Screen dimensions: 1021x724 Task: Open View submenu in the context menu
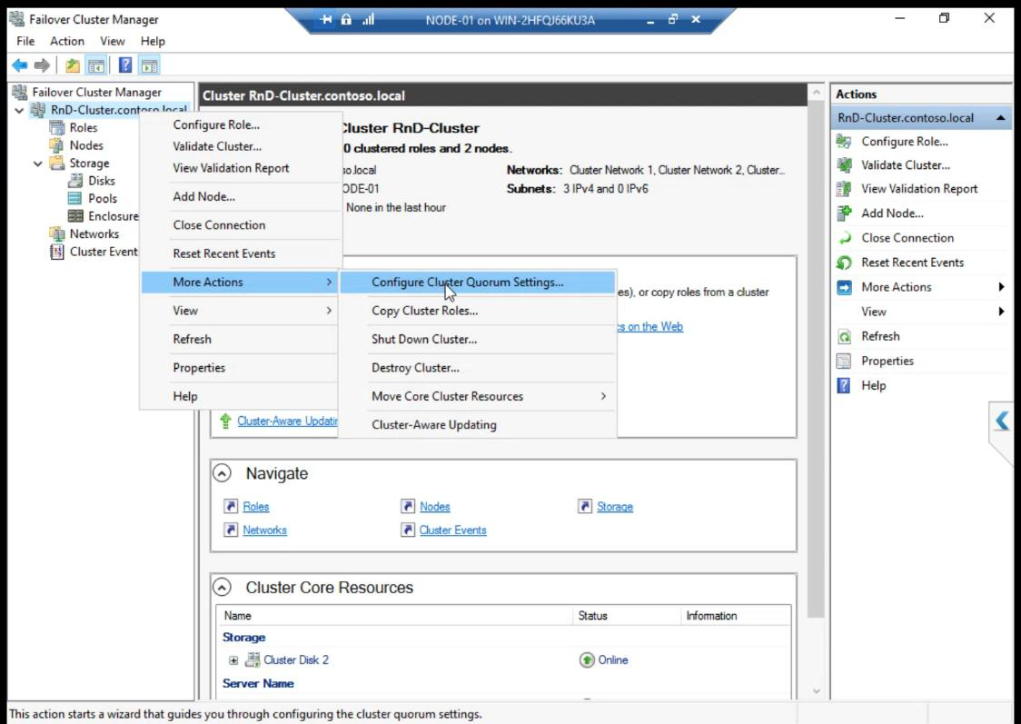(x=241, y=311)
